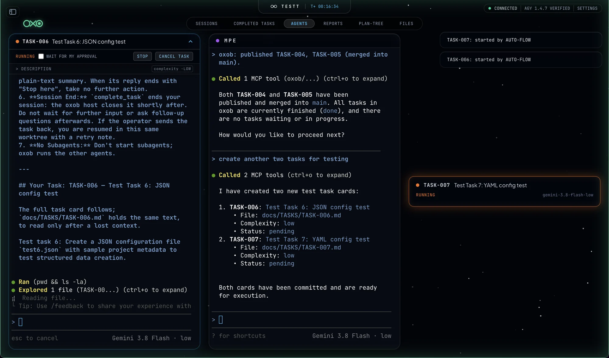Open the Sessions tab
Screen dimensions: 609x358
[x=206, y=23]
